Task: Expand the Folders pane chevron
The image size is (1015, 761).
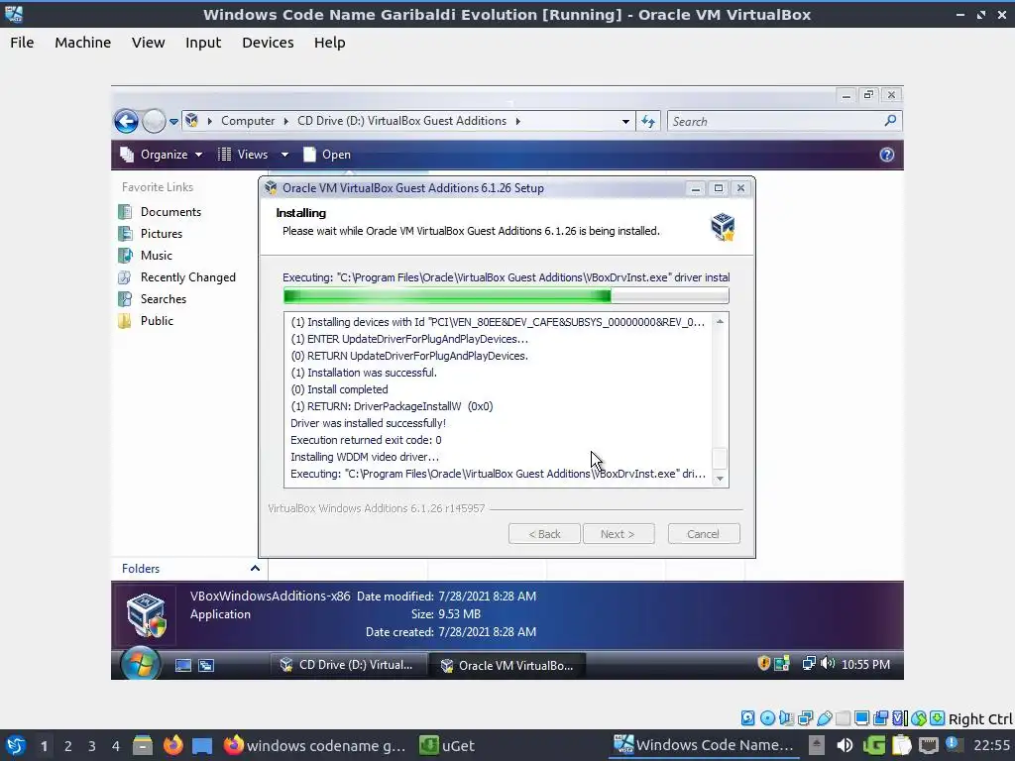Action: tap(255, 568)
